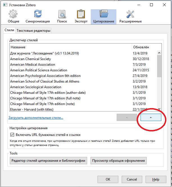The height and width of the screenshot is (187, 172).
Task: Open Просмотр образцов оформления
Action: (x=118, y=161)
